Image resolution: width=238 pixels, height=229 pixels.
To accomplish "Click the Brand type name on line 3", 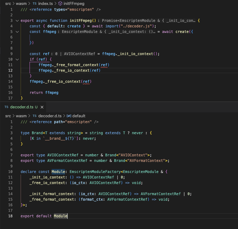I will 37,133.
